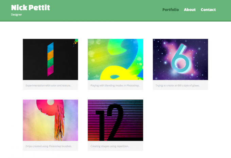This screenshot has height=158, width=231.
Task: Click the yellow shape in second thumbnail
Action: pyautogui.click(x=118, y=73)
